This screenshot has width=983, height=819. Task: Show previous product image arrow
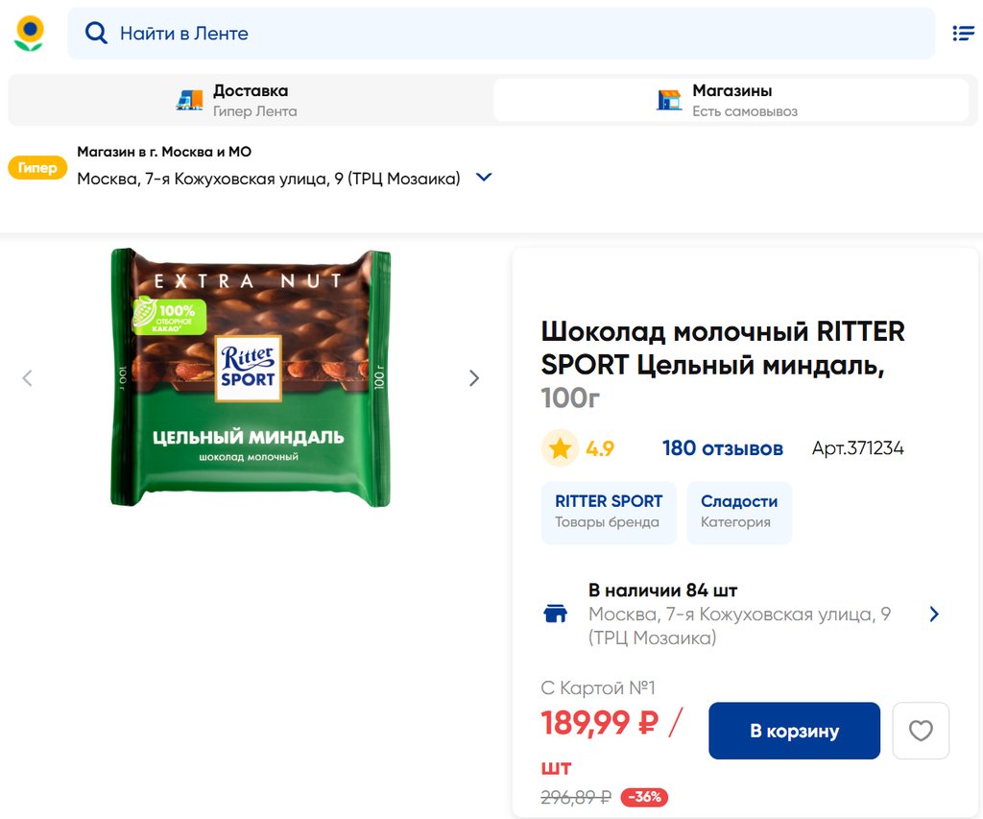[27, 378]
